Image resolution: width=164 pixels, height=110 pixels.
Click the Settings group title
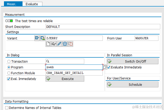(x=13, y=32)
